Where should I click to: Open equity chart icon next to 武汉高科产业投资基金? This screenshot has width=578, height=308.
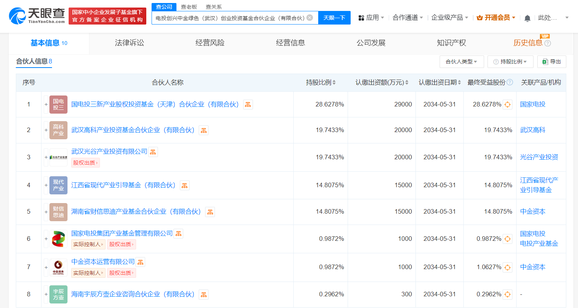point(204,130)
